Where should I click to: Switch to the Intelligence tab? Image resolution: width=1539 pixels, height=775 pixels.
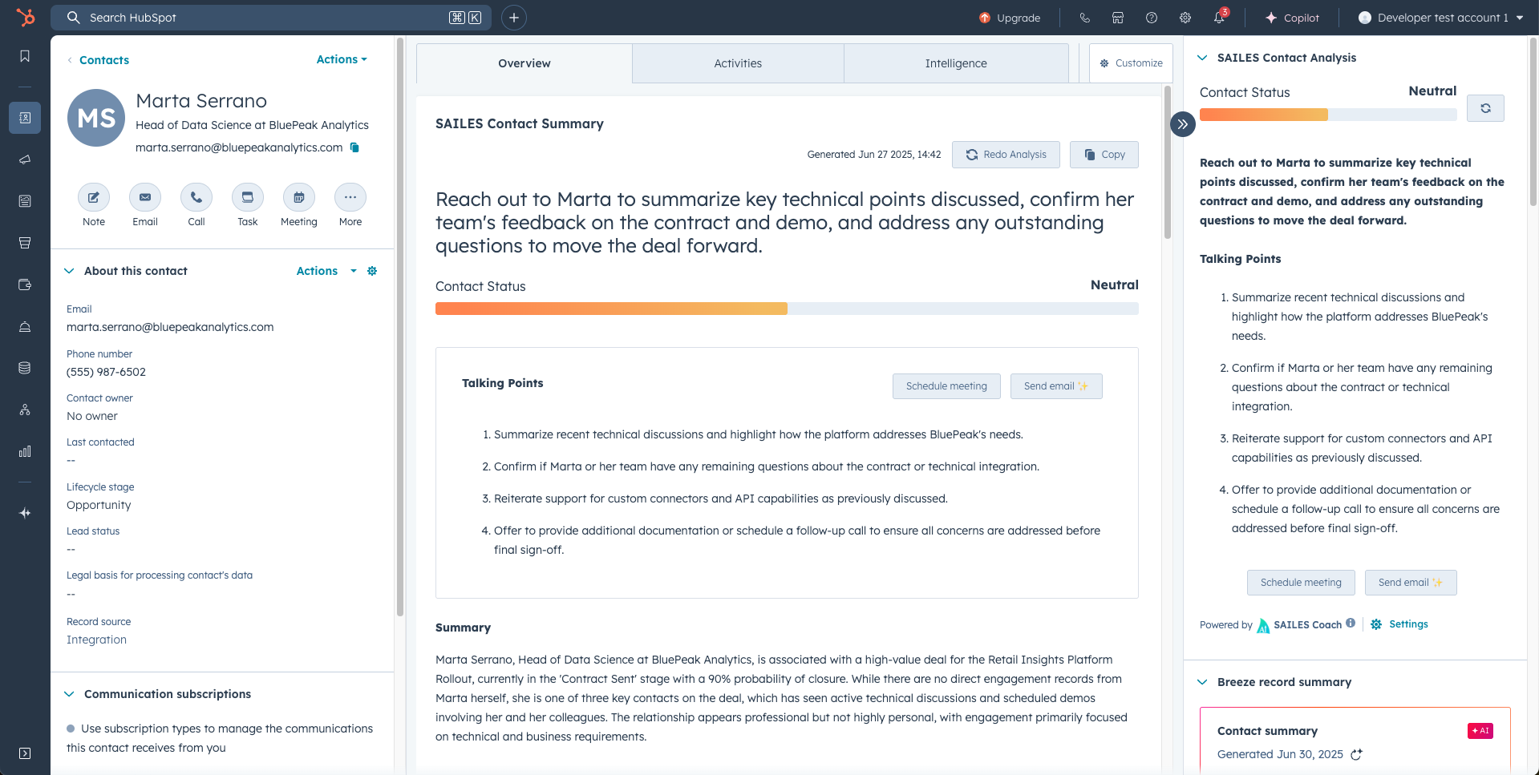click(956, 63)
